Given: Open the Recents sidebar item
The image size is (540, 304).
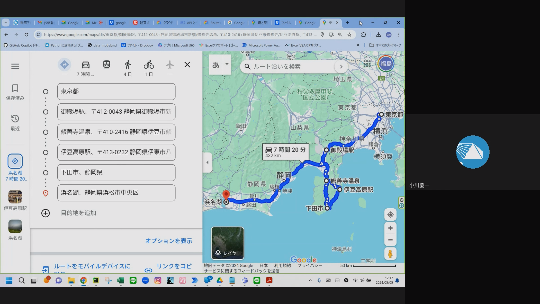Looking at the screenshot, I should pyautogui.click(x=15, y=122).
